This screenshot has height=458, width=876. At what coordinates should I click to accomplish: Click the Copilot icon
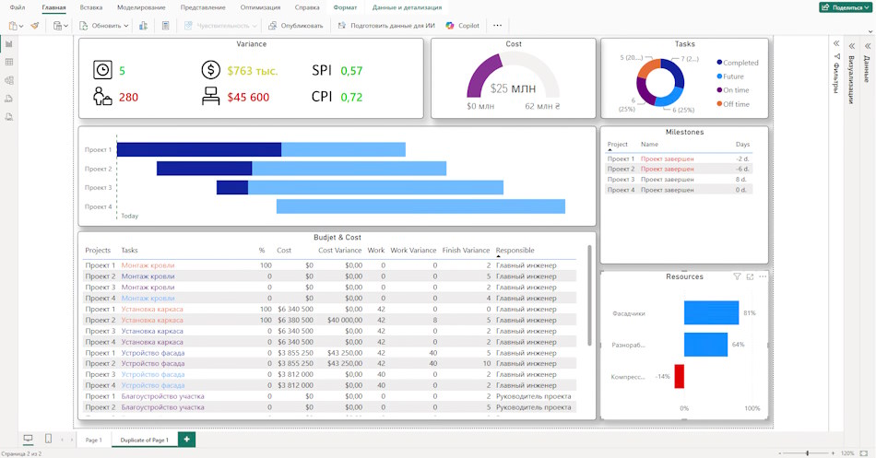(x=450, y=26)
